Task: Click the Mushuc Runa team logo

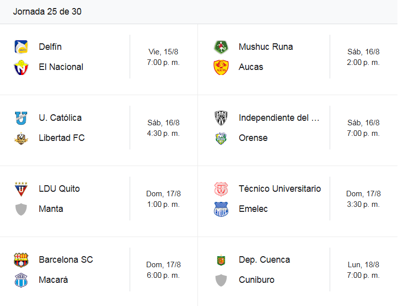Action: click(221, 47)
